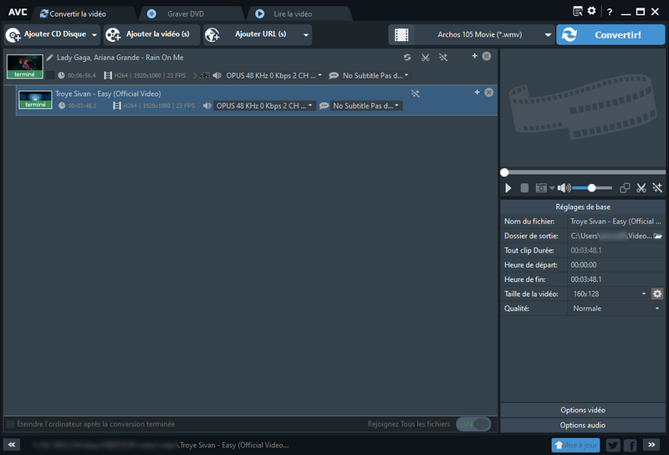Click the Réglages de base header
Viewport: 669px width, 455px height.
click(582, 207)
